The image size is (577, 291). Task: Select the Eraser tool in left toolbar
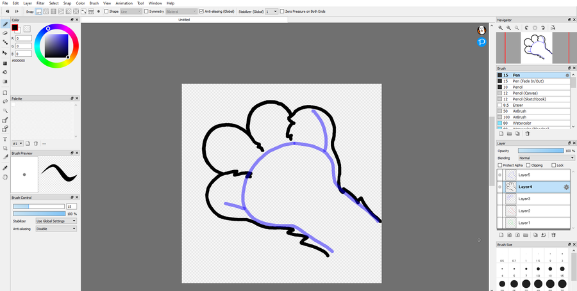point(5,33)
